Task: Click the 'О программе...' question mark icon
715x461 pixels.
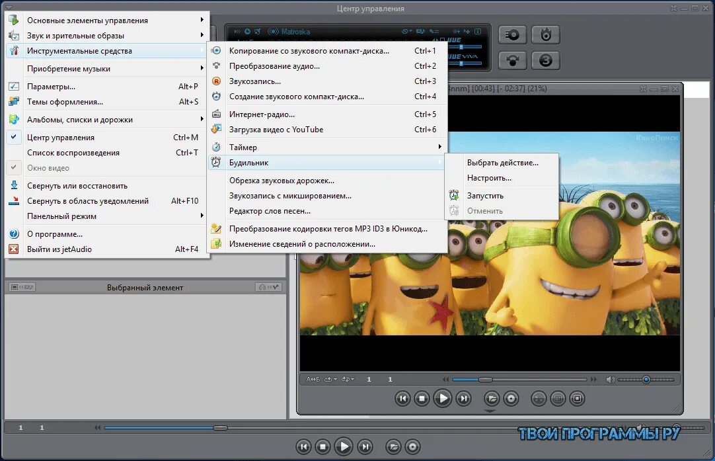Action: 14,233
